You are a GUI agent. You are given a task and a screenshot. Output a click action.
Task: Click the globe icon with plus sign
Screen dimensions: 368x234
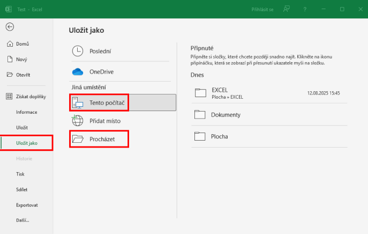[x=78, y=120]
